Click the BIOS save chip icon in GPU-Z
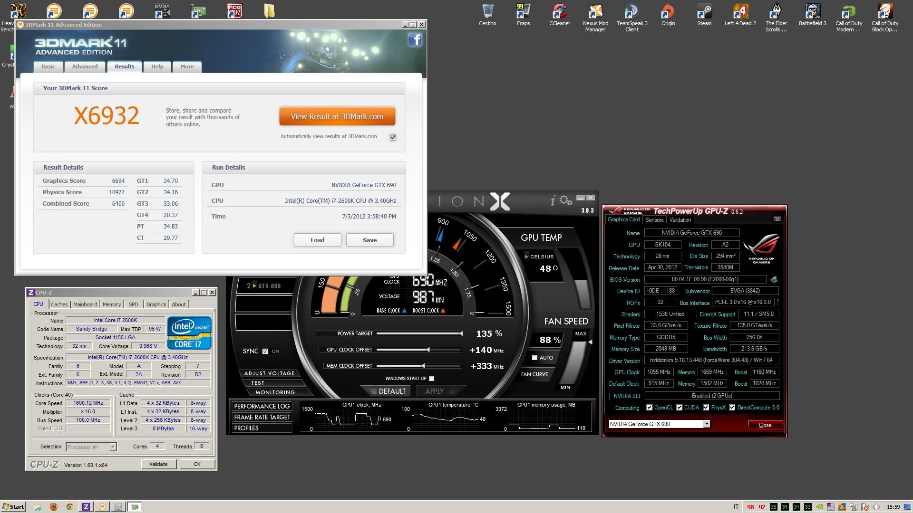Image resolution: width=913 pixels, height=513 pixels. click(774, 280)
